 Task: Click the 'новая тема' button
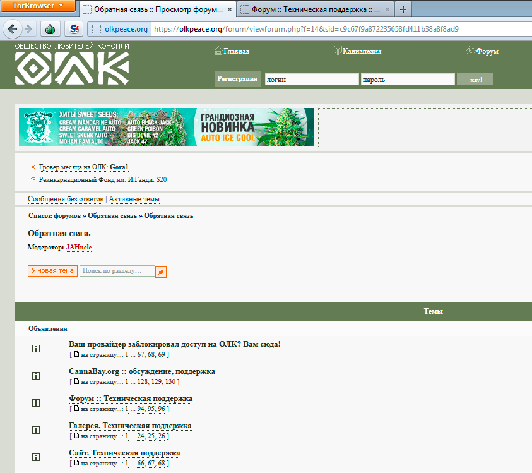tap(52, 271)
